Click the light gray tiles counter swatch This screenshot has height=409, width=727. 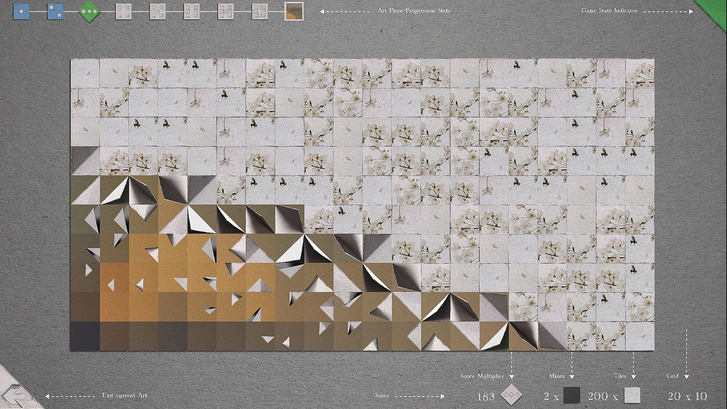632,395
